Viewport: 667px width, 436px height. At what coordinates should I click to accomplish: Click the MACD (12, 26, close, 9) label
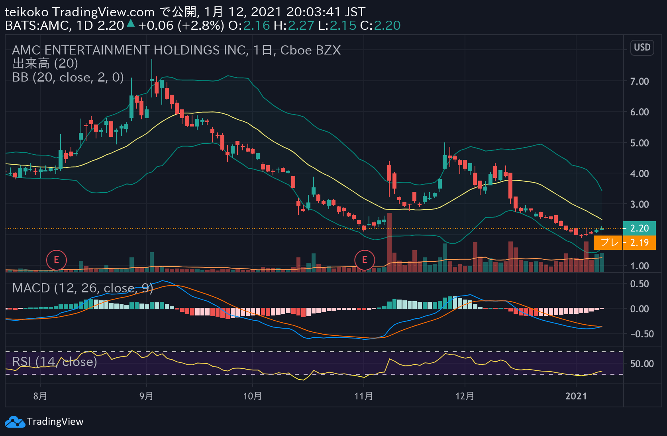point(82,288)
